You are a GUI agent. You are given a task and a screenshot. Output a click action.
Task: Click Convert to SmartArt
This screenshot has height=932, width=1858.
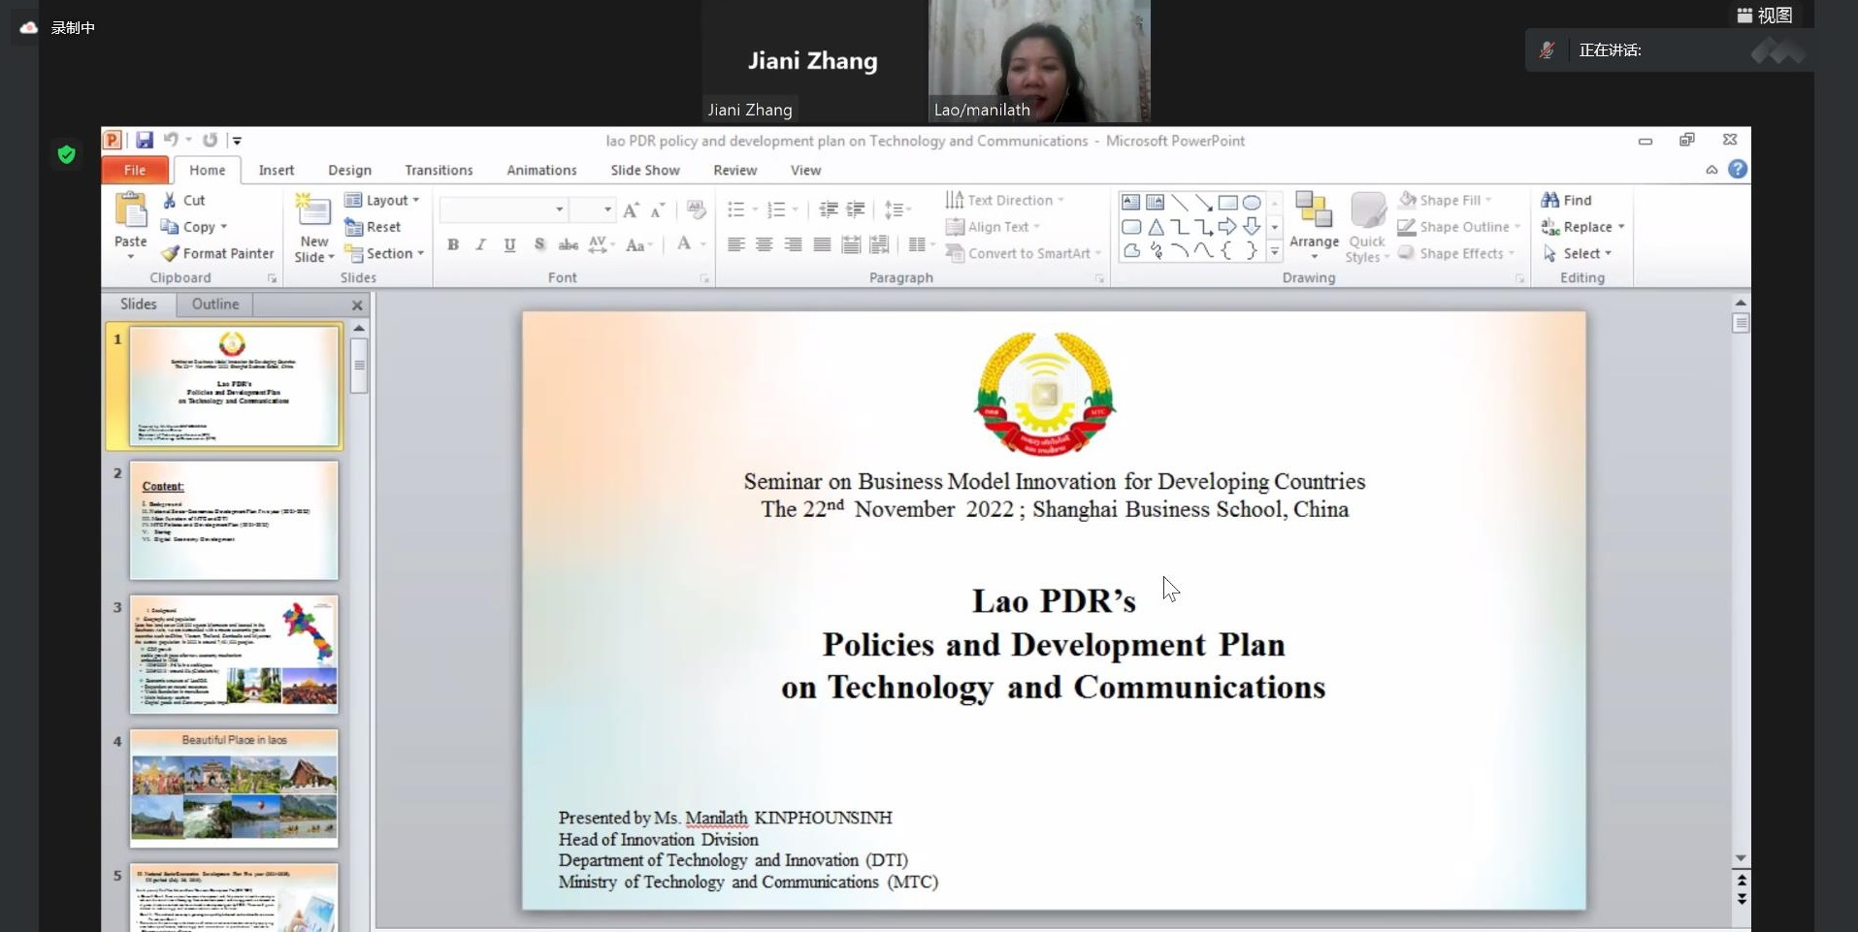click(1024, 253)
